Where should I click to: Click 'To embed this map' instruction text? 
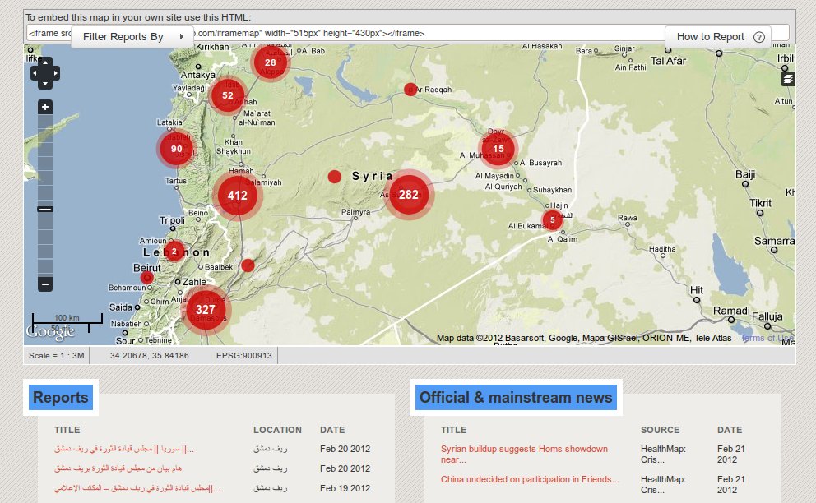pos(138,18)
